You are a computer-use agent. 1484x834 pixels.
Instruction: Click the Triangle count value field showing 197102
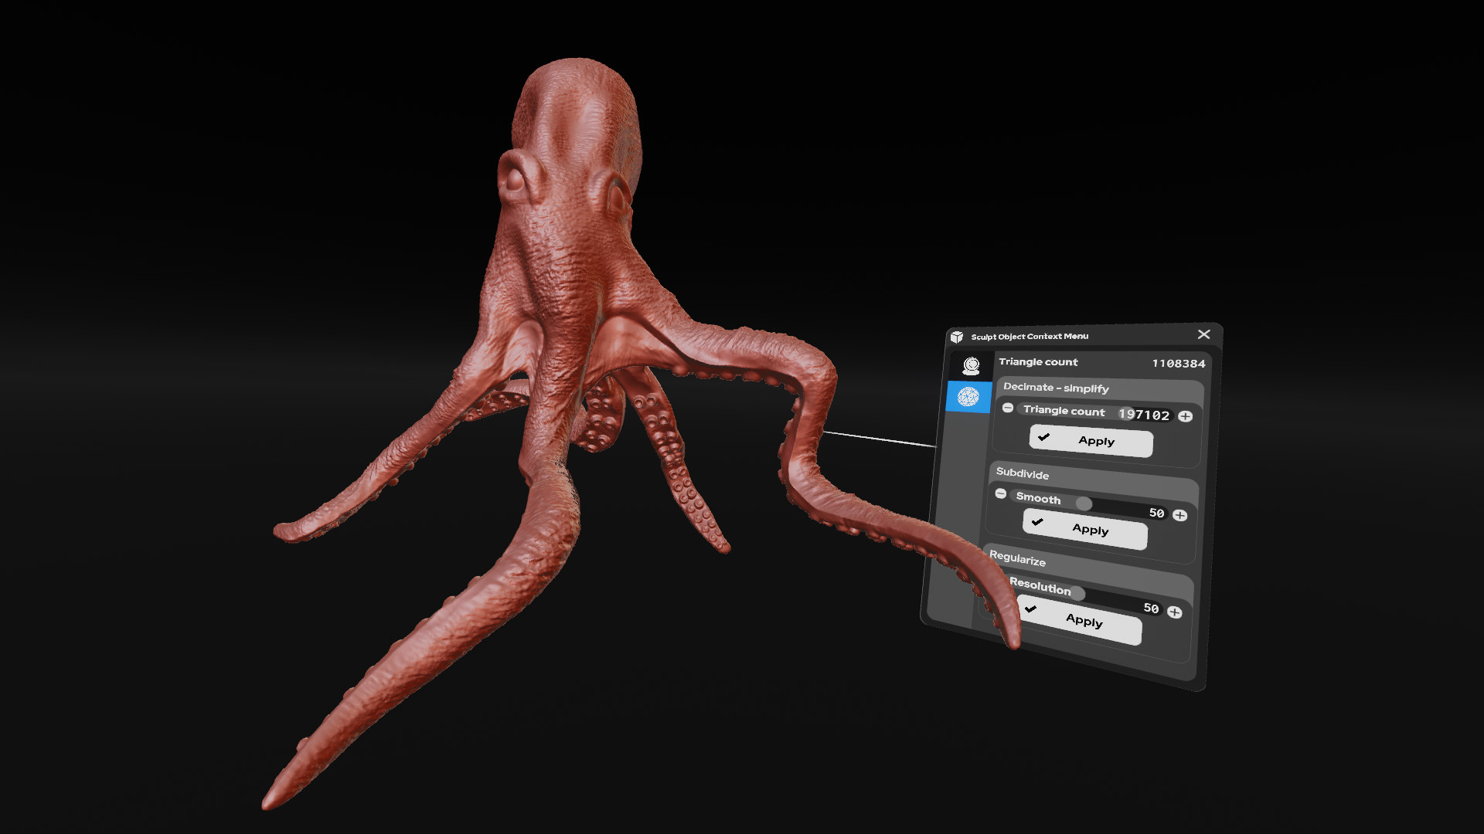click(1145, 415)
